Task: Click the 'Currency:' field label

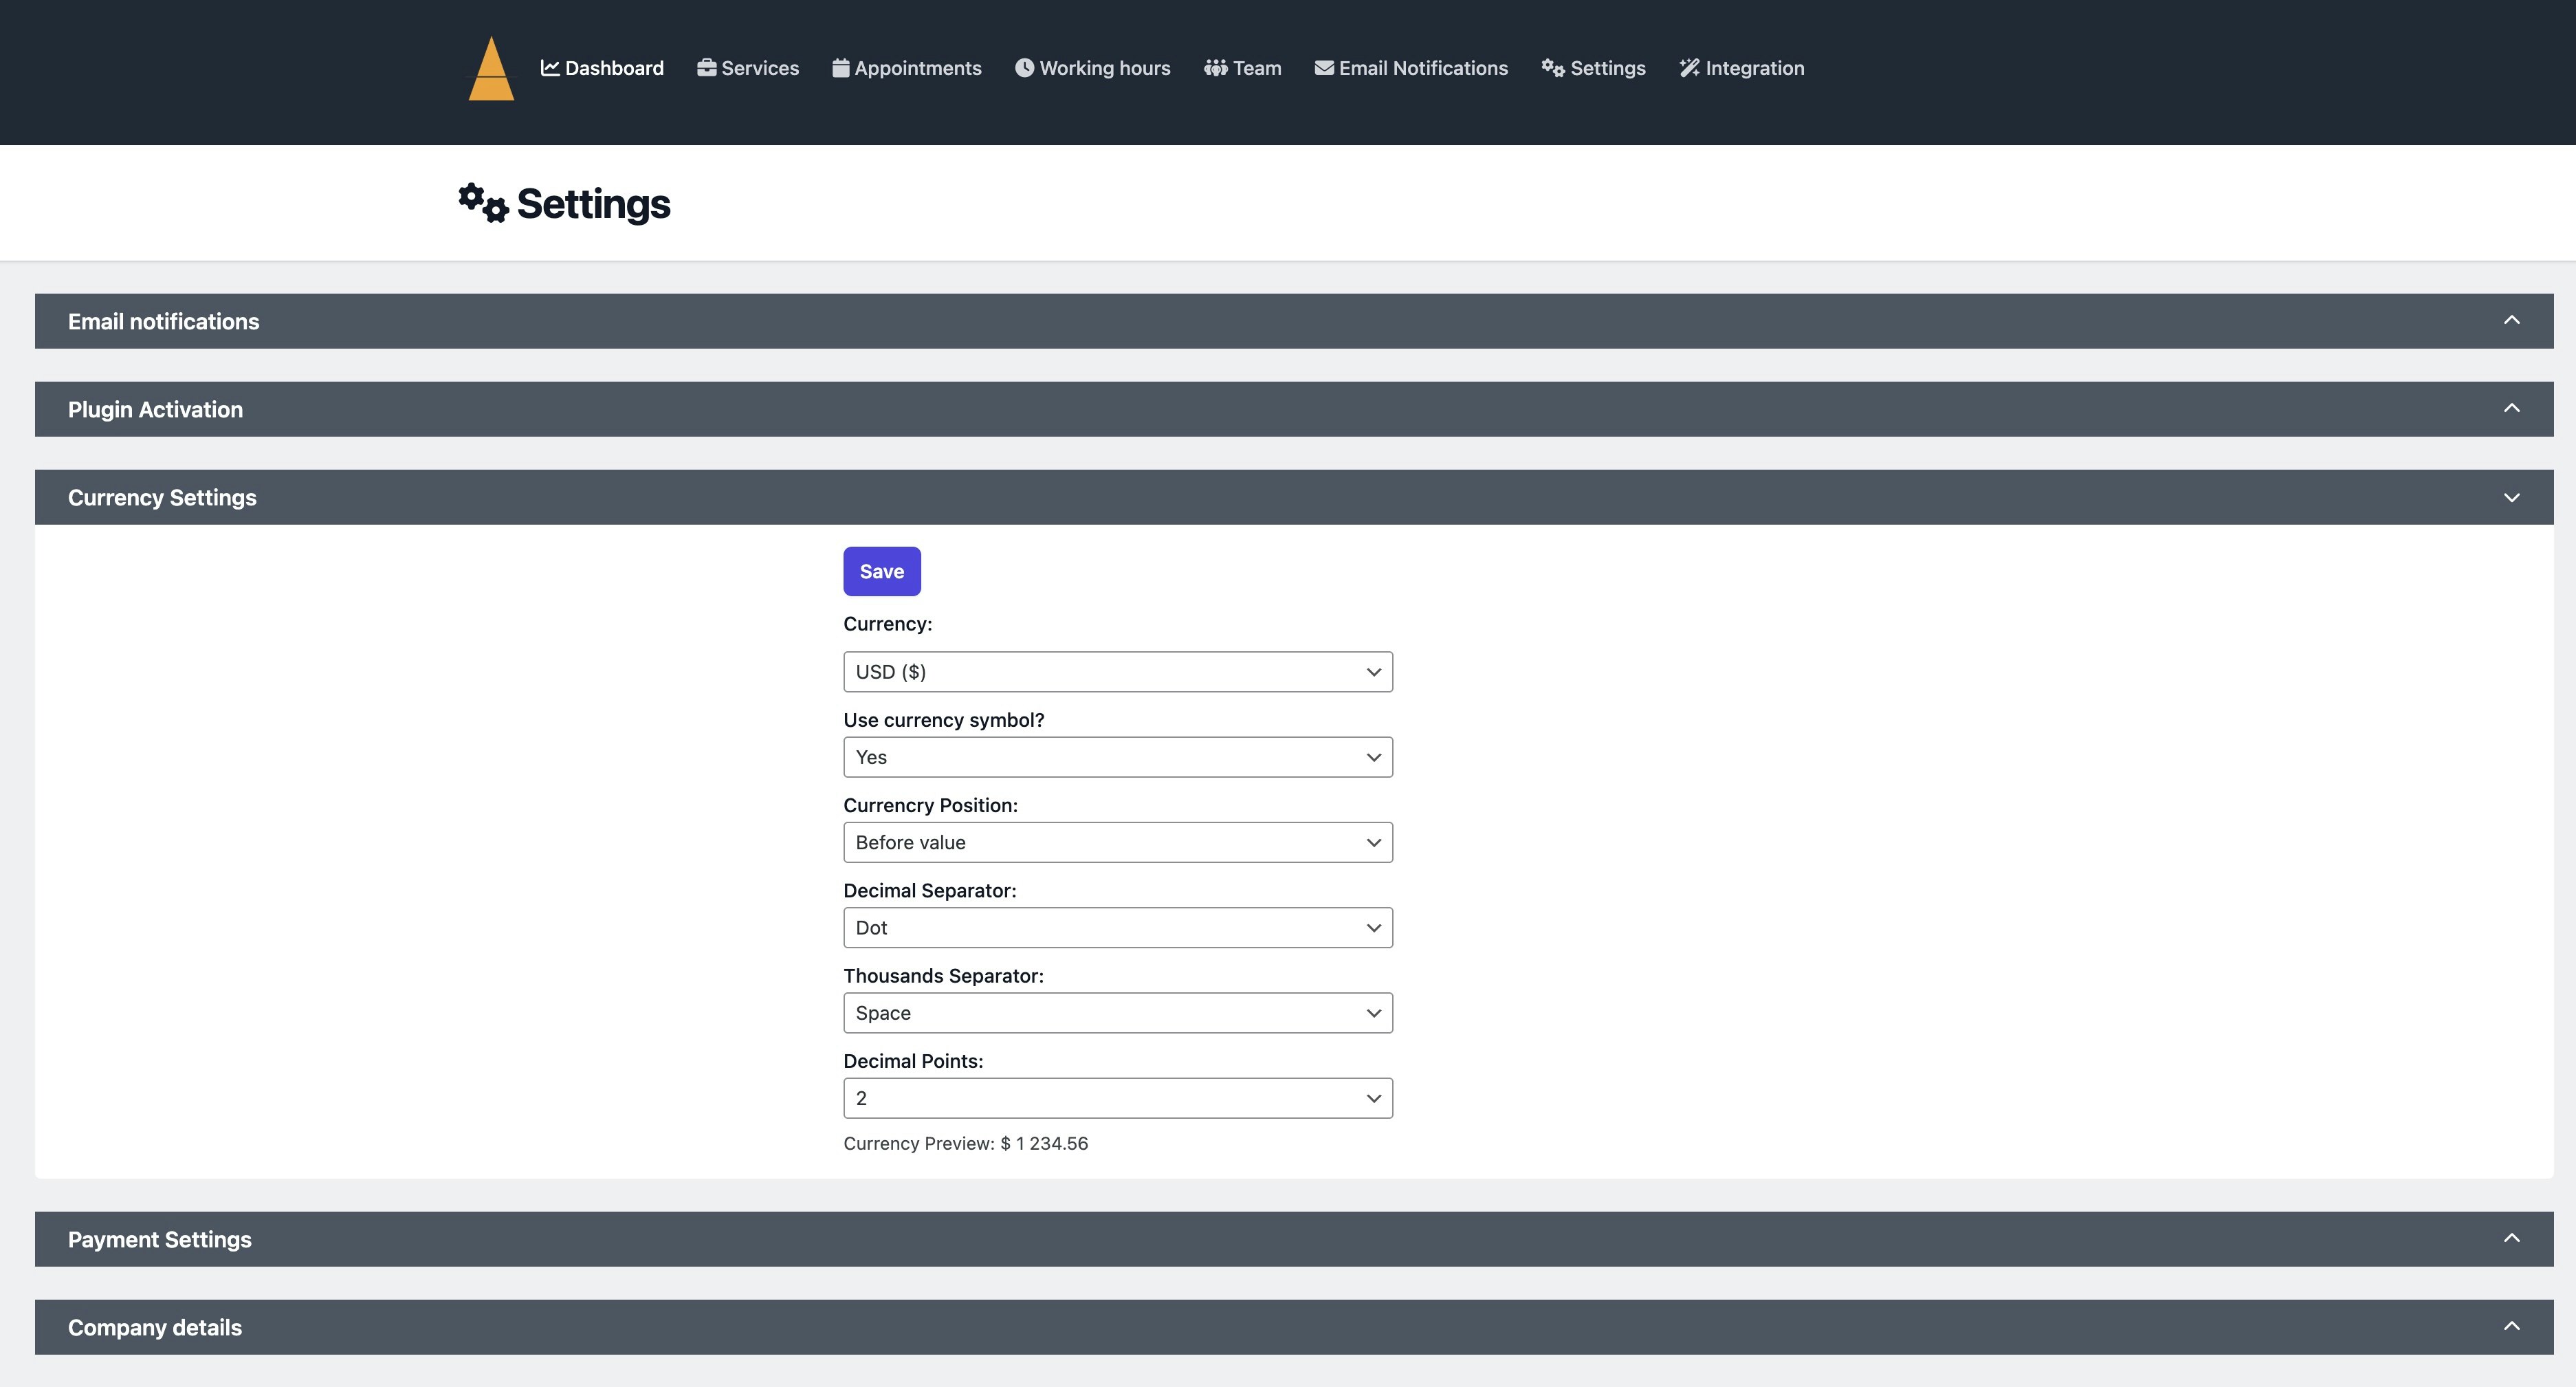Action: (887, 624)
